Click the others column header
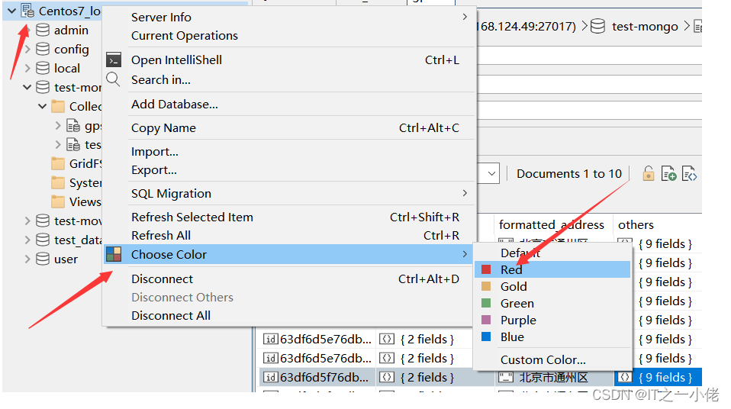 (636, 225)
